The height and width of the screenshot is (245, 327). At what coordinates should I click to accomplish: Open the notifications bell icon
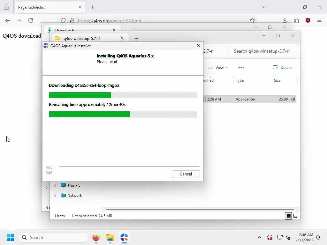click(318, 237)
